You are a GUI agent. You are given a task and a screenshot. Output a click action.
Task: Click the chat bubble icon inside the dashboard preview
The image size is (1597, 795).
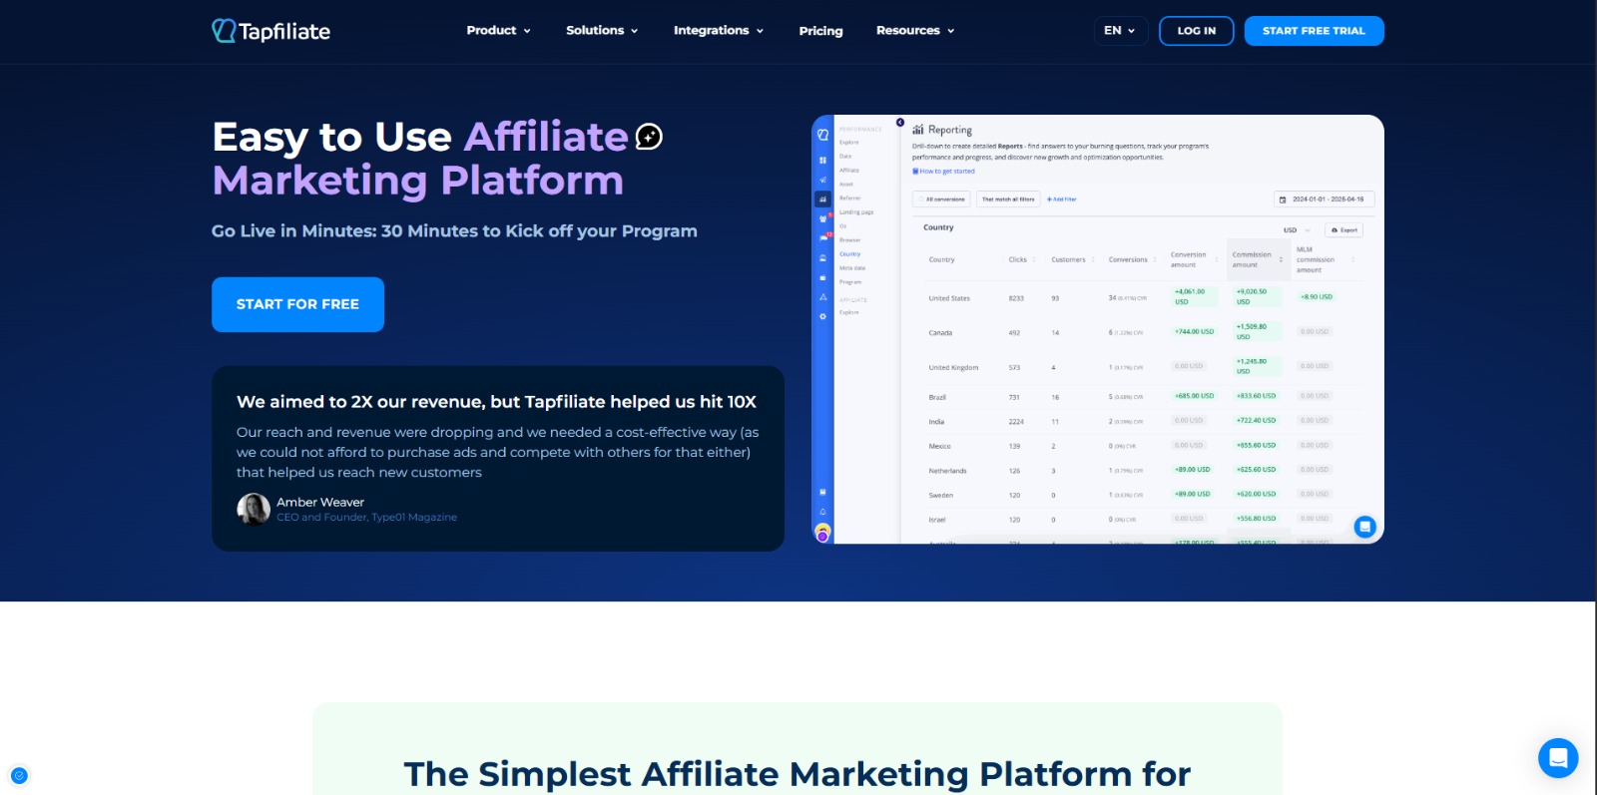pos(1364,527)
